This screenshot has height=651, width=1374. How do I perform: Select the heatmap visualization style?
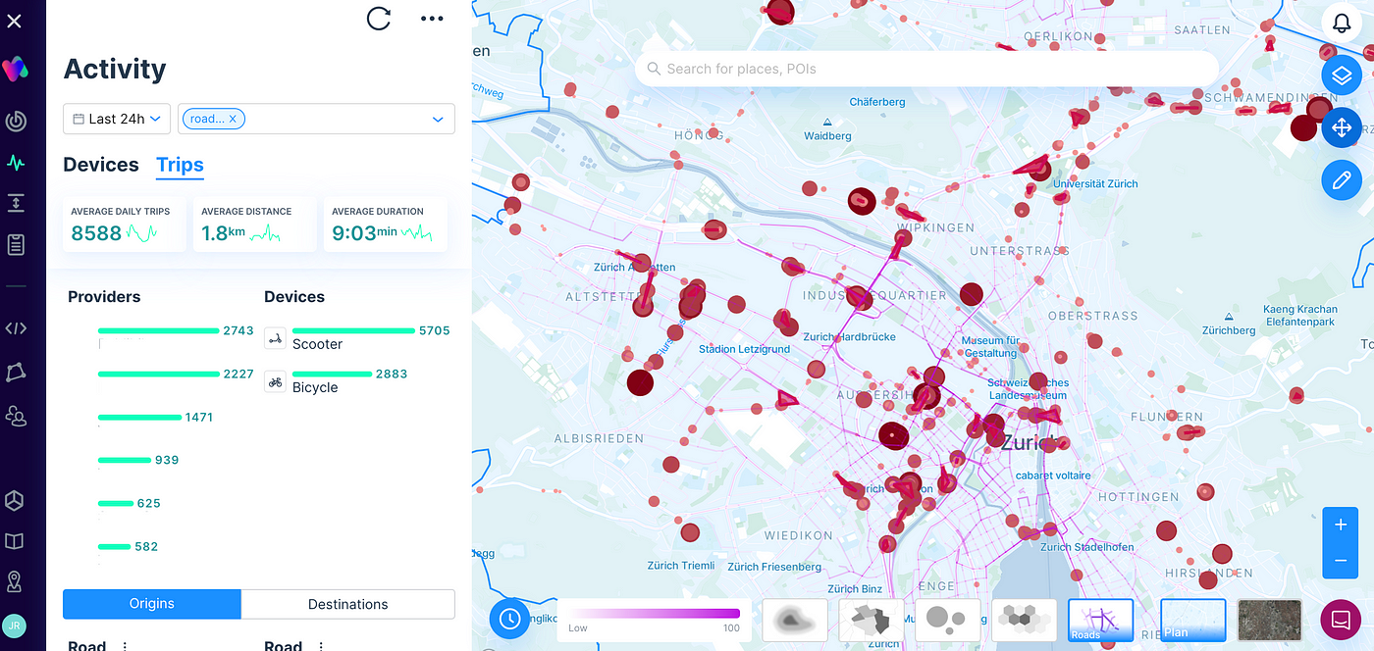pos(795,620)
